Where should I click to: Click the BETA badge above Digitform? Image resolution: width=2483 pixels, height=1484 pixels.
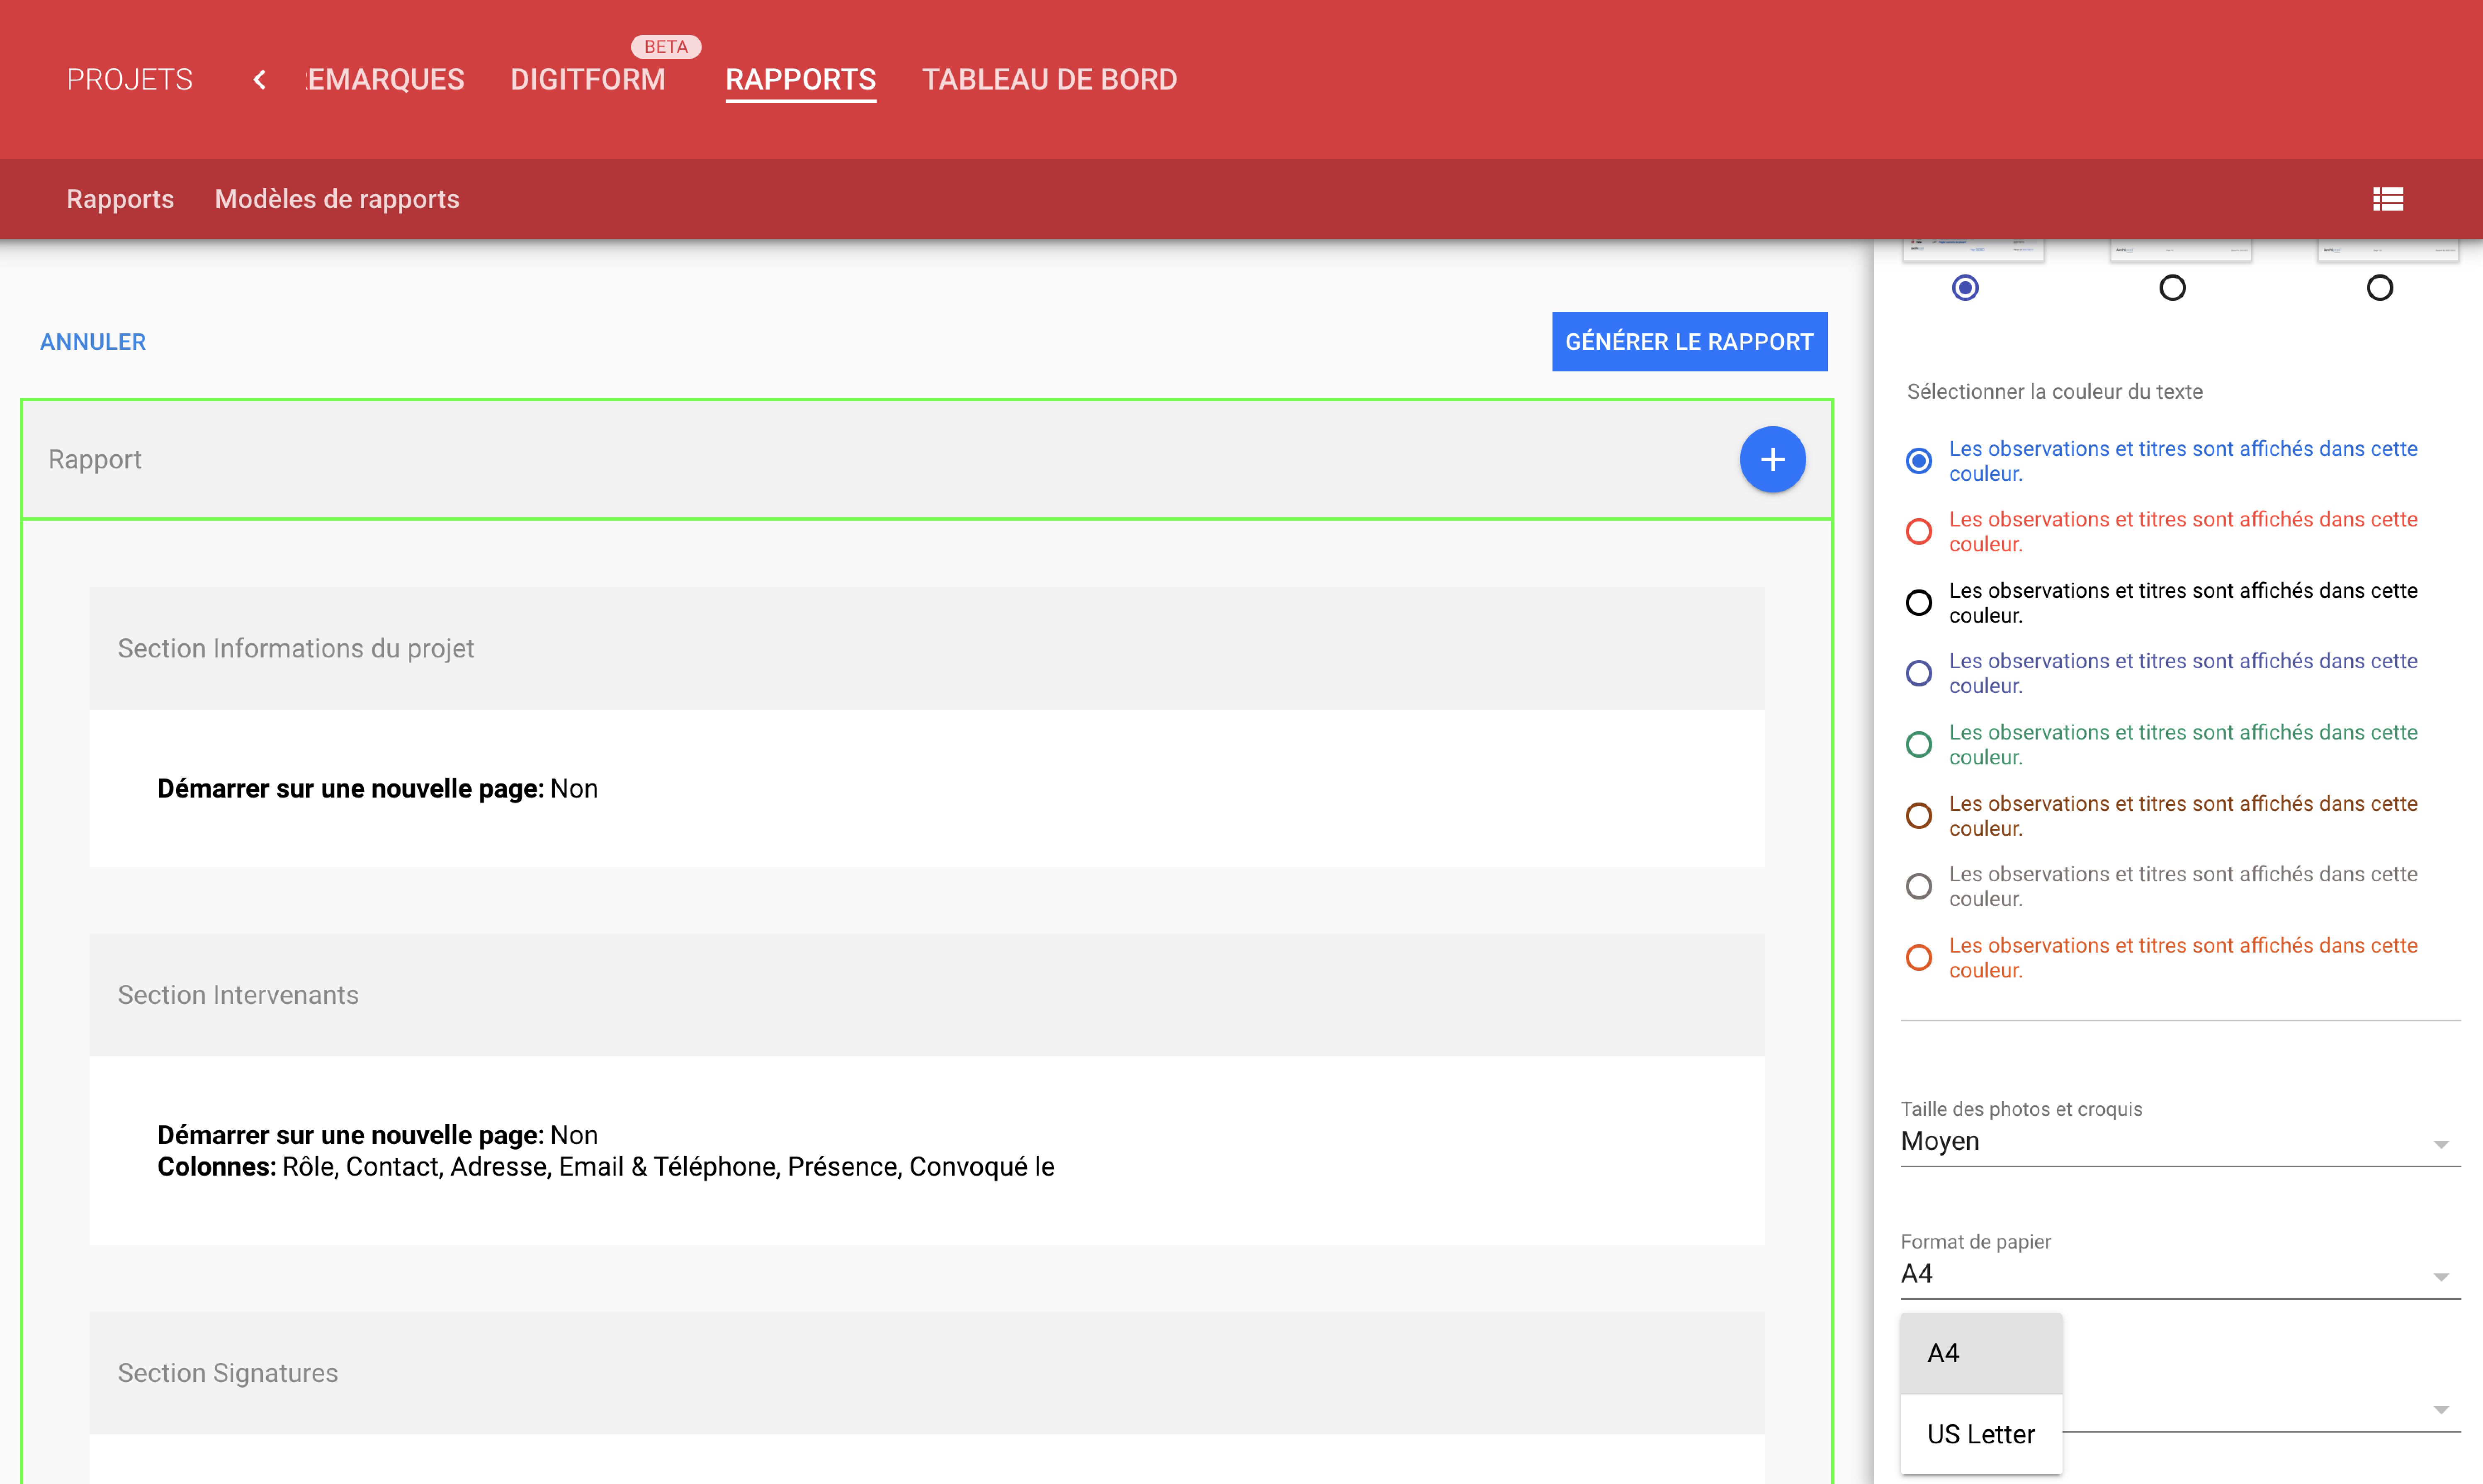click(x=665, y=46)
